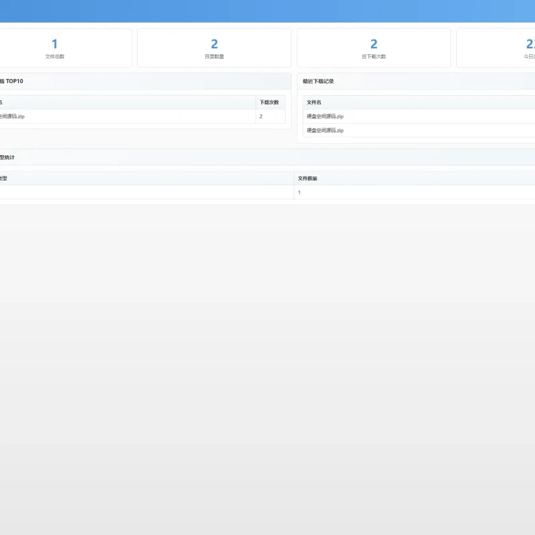Click the download count cell showing 2

[270, 116]
